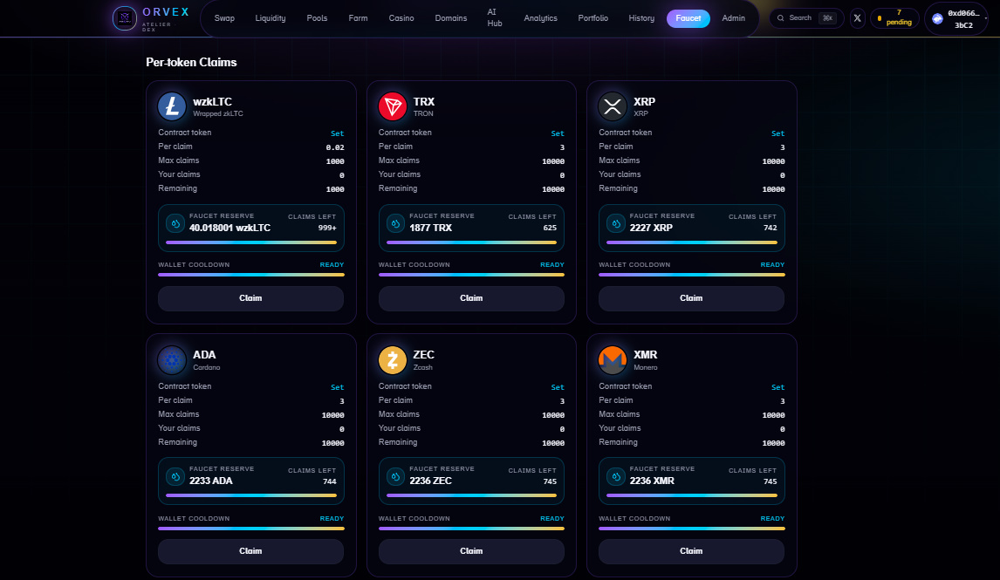1000x580 pixels.
Task: Click the '2233 ADA' reserve amount
Action: [x=210, y=481]
